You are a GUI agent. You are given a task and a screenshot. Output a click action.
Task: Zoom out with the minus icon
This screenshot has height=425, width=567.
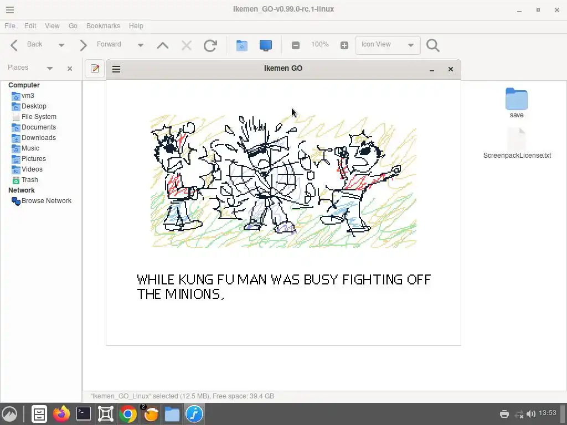[x=296, y=45]
